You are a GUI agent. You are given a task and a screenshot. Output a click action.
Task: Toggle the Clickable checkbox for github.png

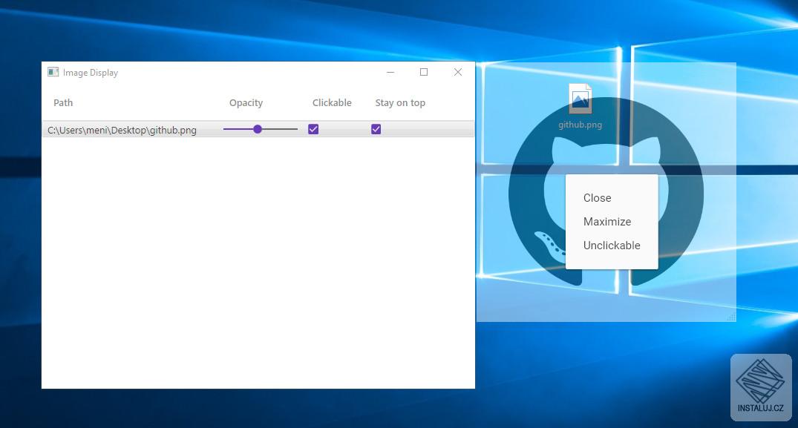(313, 128)
